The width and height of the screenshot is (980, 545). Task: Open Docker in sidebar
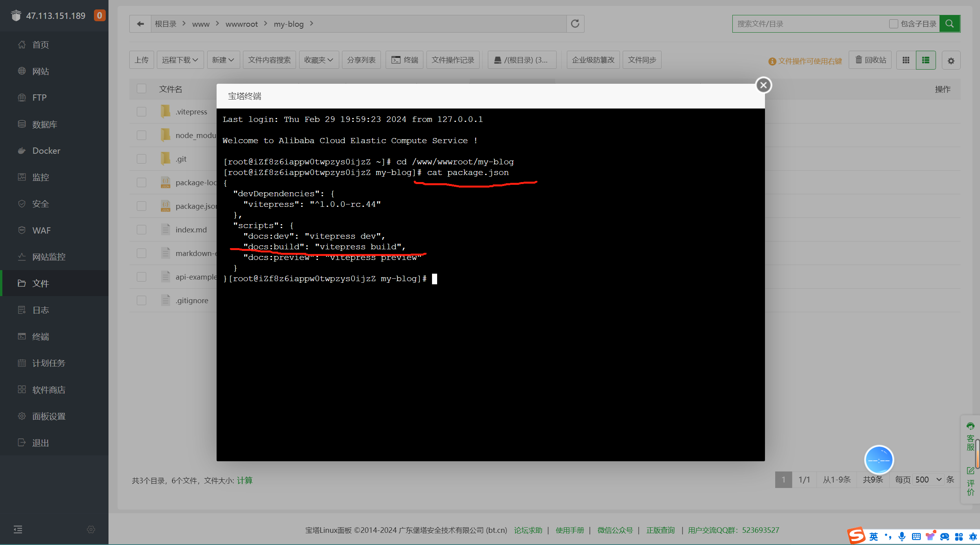click(x=54, y=151)
